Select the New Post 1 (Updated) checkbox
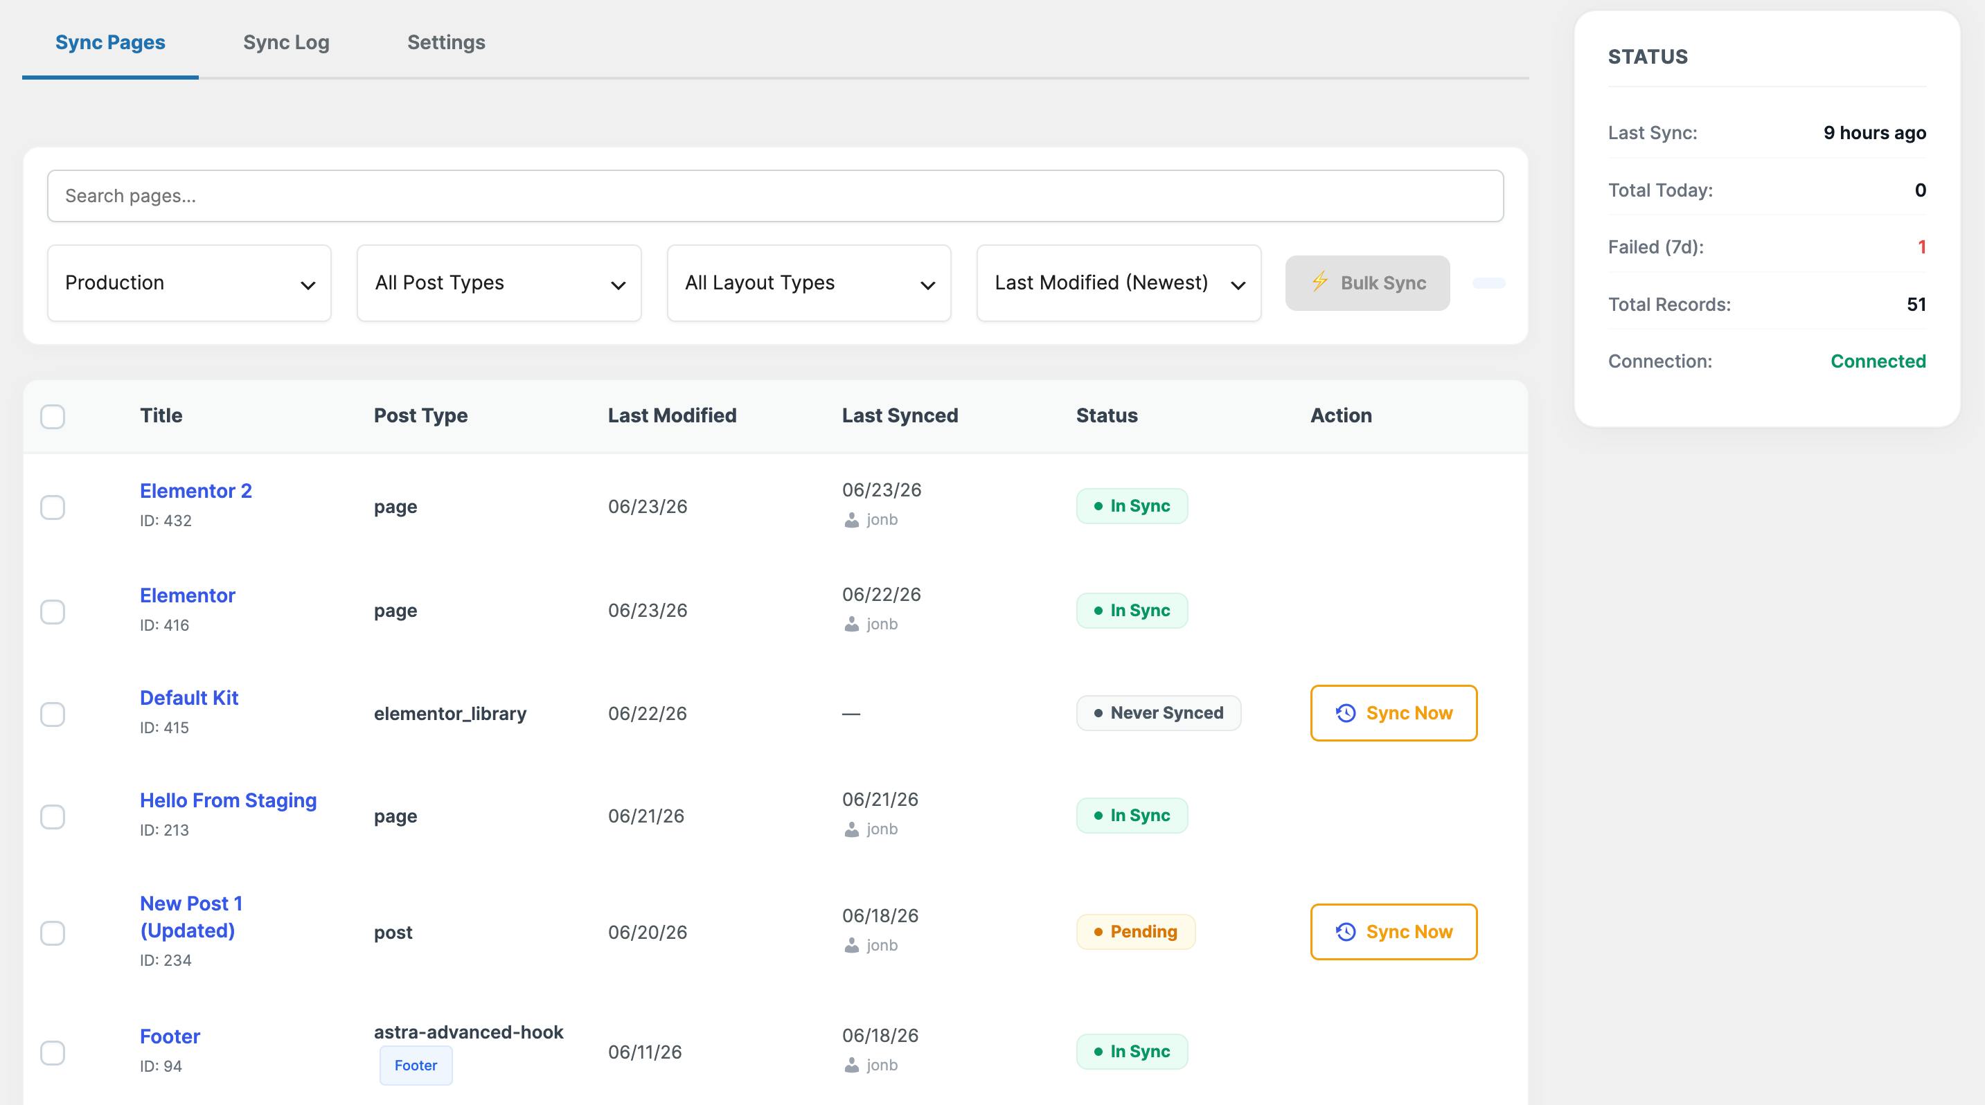This screenshot has width=1985, height=1105. (x=53, y=933)
